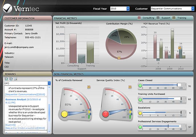The width and height of the screenshot is (196, 137).
Task: Click the [Support] tag link in remarks
Action: [10, 125]
